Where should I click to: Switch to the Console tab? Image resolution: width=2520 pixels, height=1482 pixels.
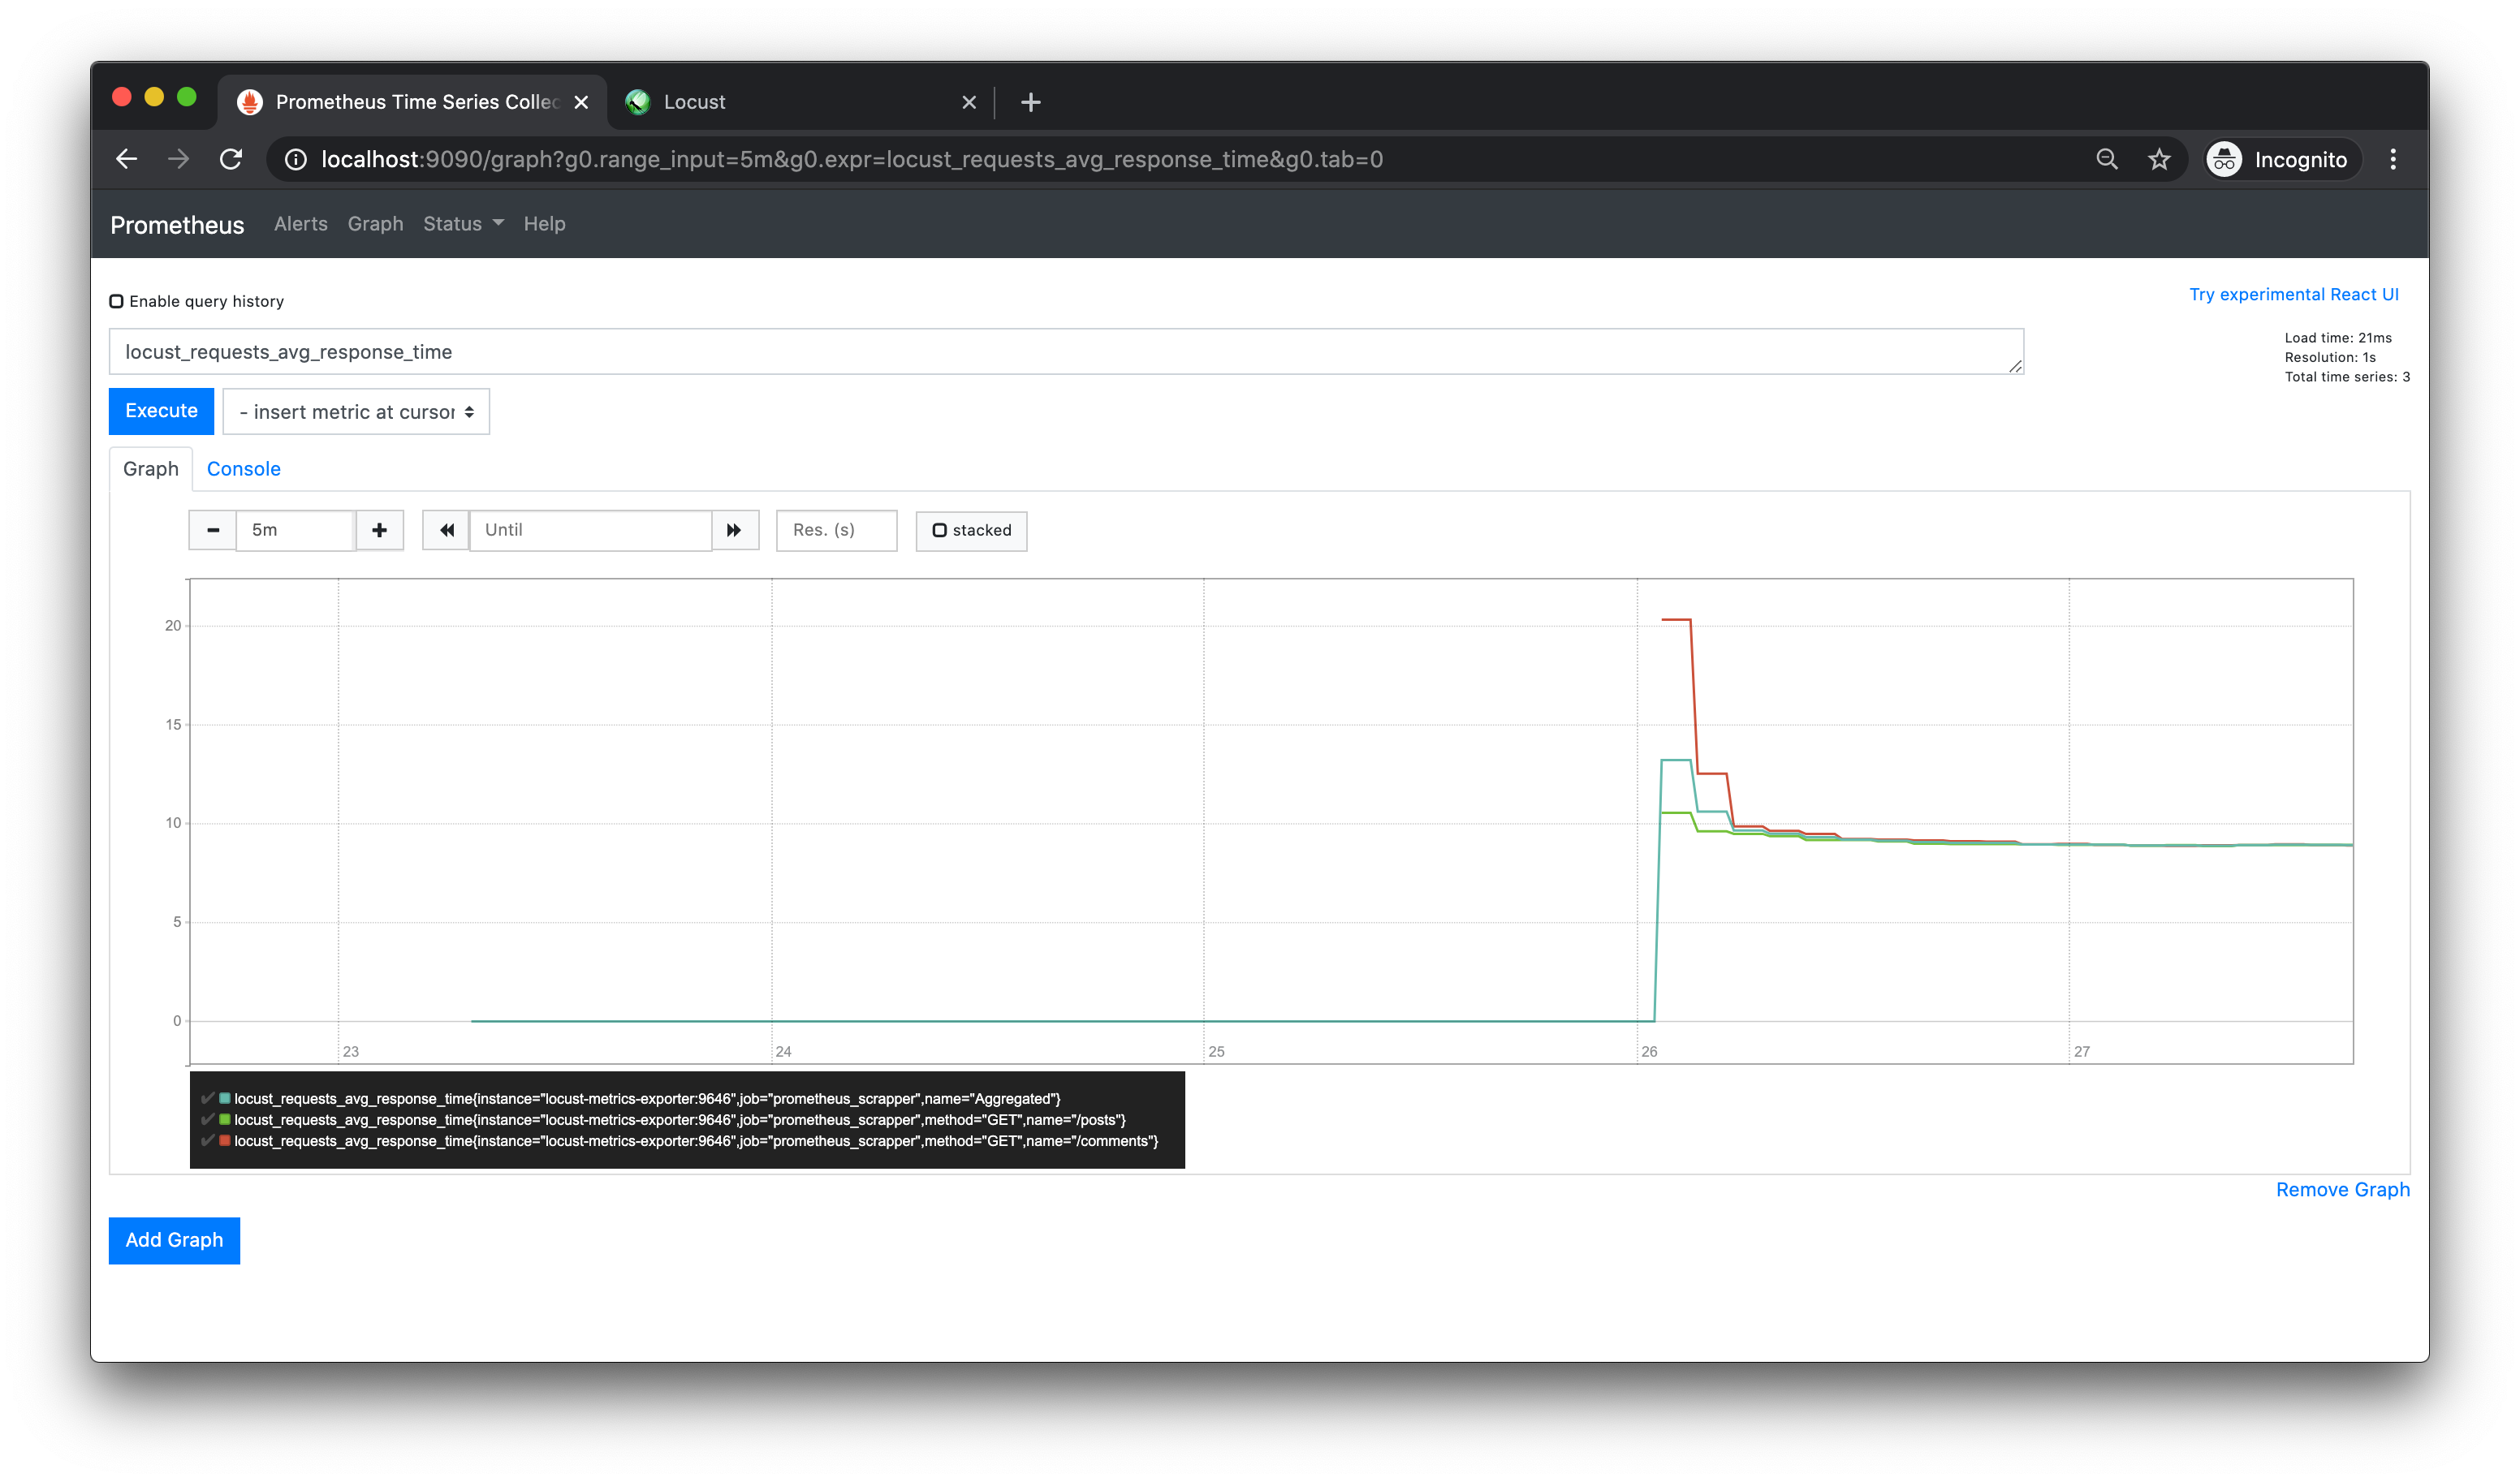pos(243,468)
